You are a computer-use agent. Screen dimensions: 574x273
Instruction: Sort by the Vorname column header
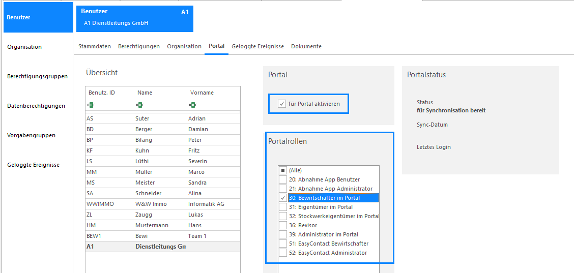tap(202, 93)
